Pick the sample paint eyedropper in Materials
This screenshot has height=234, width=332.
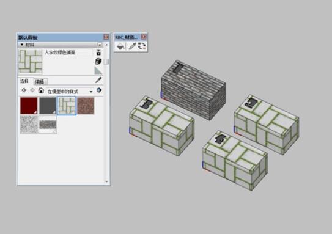[98, 80]
